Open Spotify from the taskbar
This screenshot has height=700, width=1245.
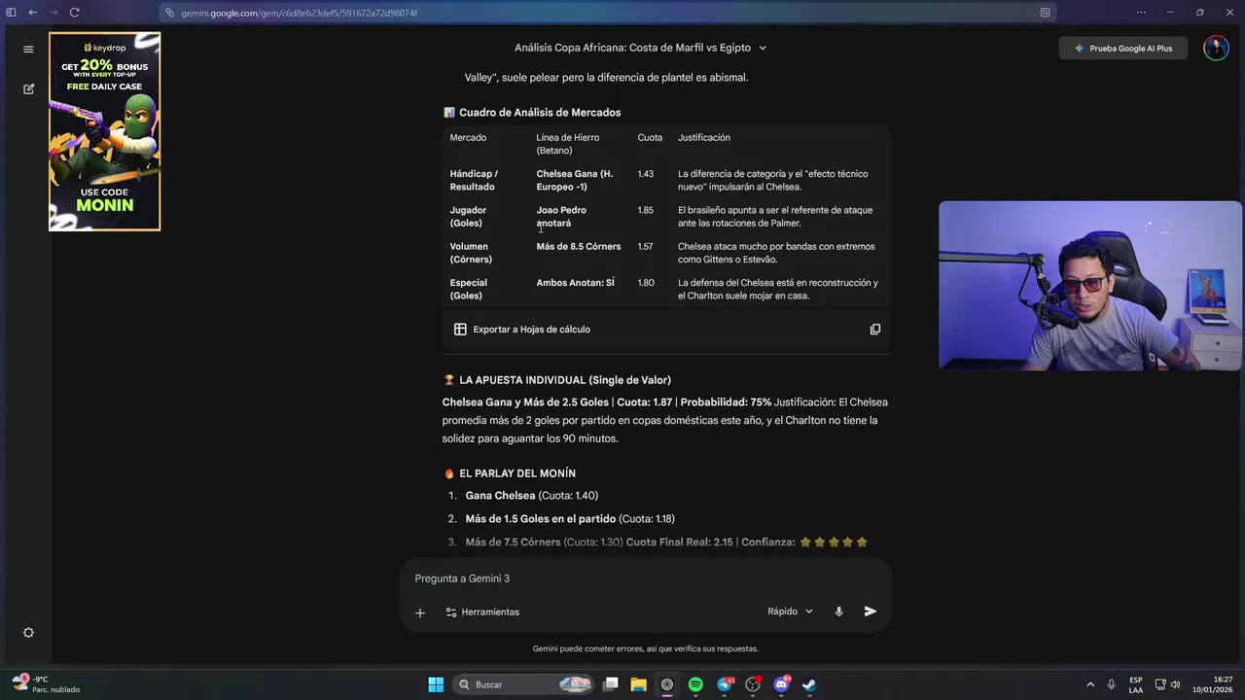(x=695, y=684)
